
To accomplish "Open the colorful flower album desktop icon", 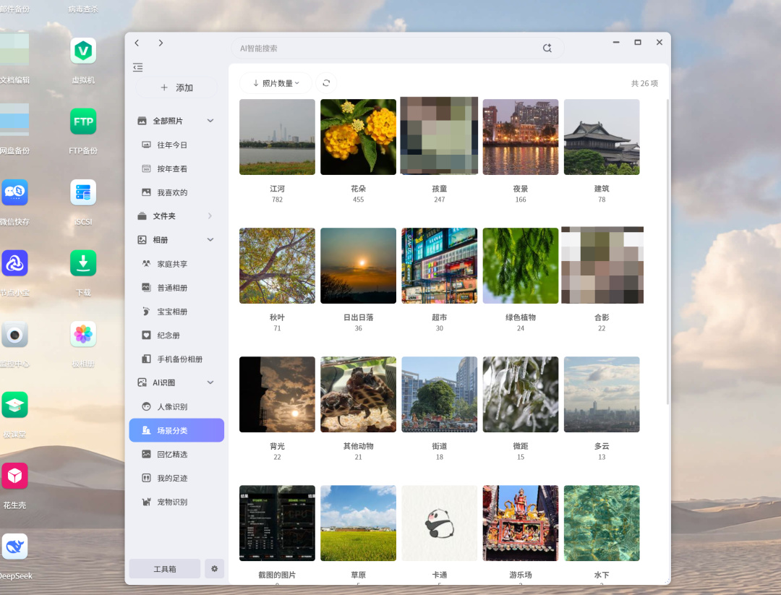I will (x=83, y=334).
